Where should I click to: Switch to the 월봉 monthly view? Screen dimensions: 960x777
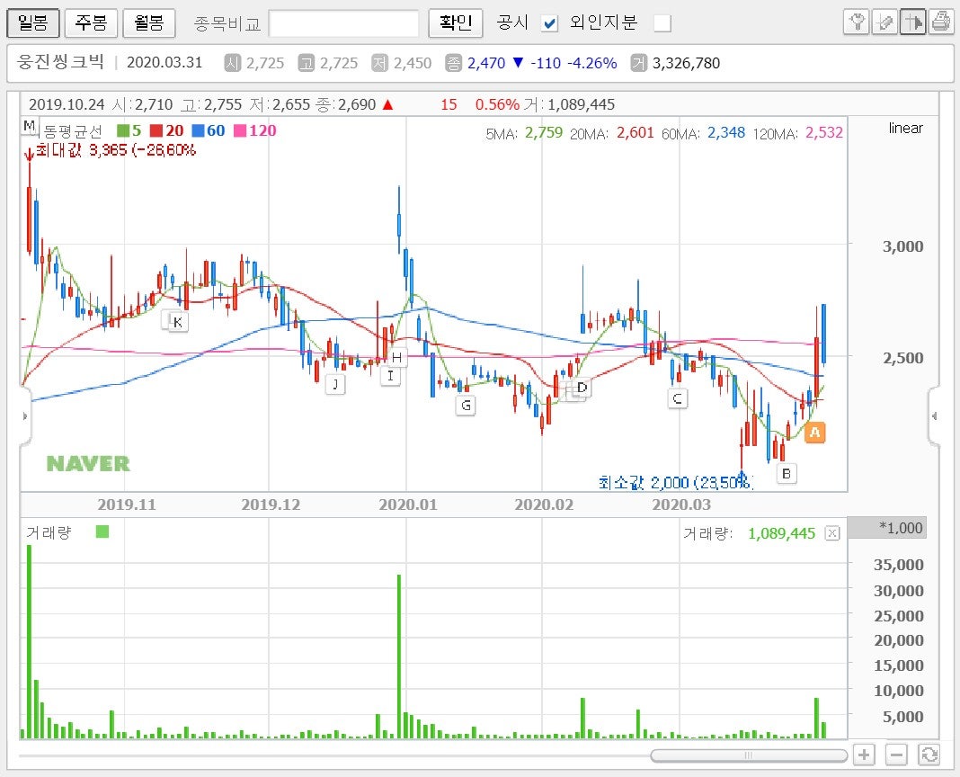(x=147, y=22)
